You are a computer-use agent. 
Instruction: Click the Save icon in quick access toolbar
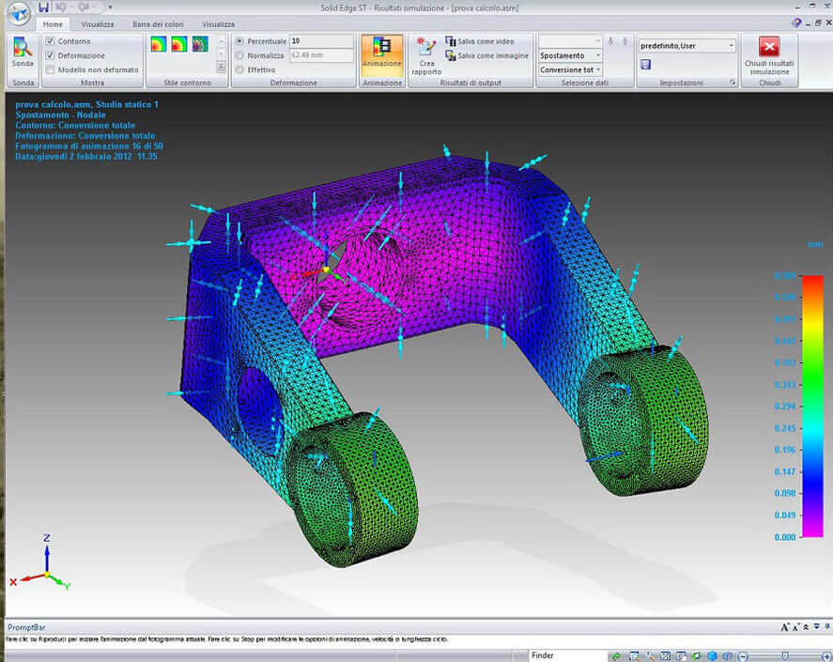pos(43,8)
